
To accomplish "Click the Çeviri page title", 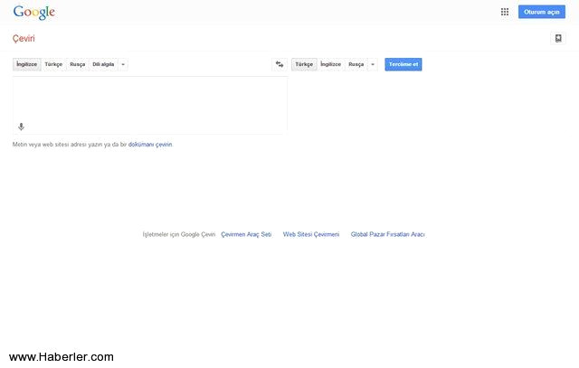I will 24,38.
